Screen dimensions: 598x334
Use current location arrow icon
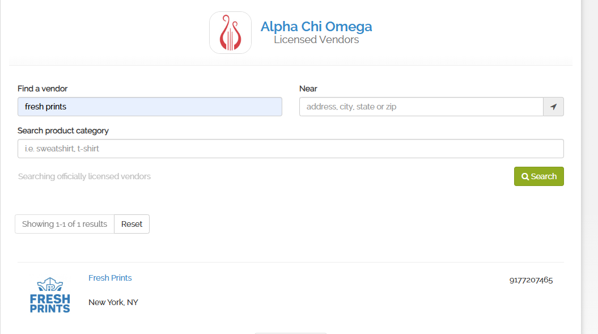click(x=553, y=107)
